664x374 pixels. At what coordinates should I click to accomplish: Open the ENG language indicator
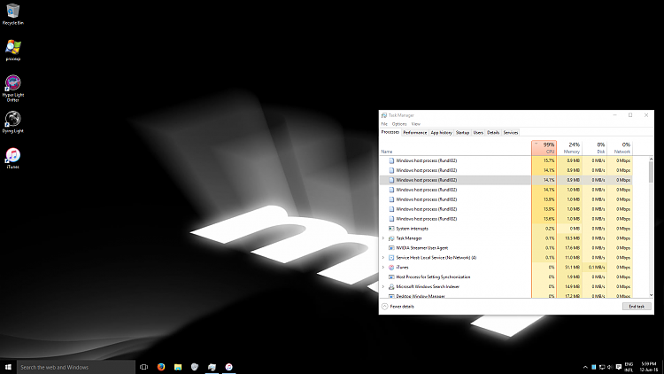click(629, 367)
